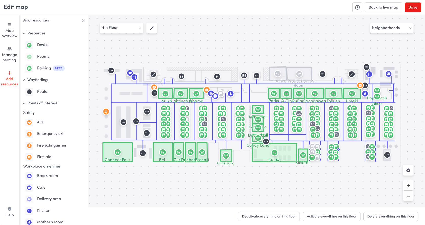Collapse the Resources section

(x=25, y=33)
